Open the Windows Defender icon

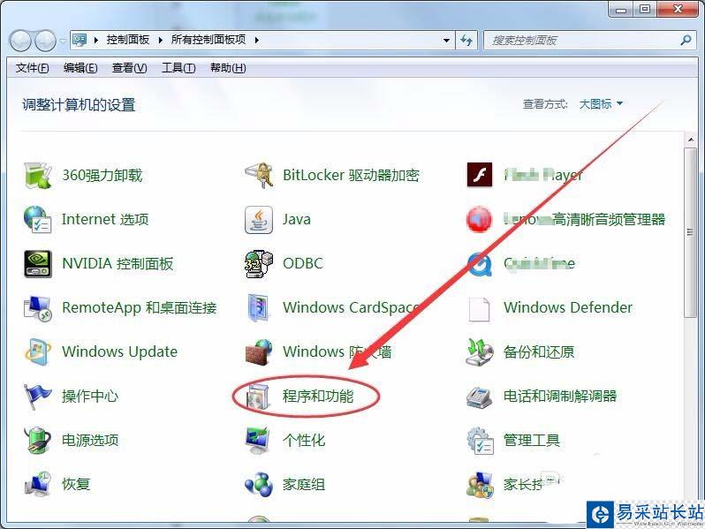pos(480,309)
